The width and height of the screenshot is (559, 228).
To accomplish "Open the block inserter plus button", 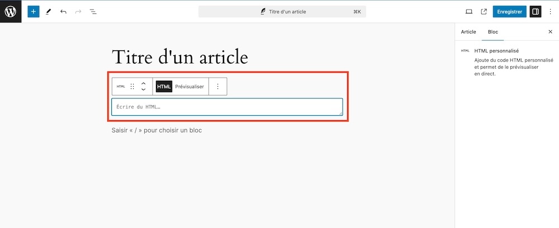I will [x=34, y=12].
